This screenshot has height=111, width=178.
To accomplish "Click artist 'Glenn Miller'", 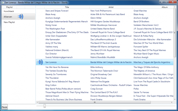I will [96, 18].
